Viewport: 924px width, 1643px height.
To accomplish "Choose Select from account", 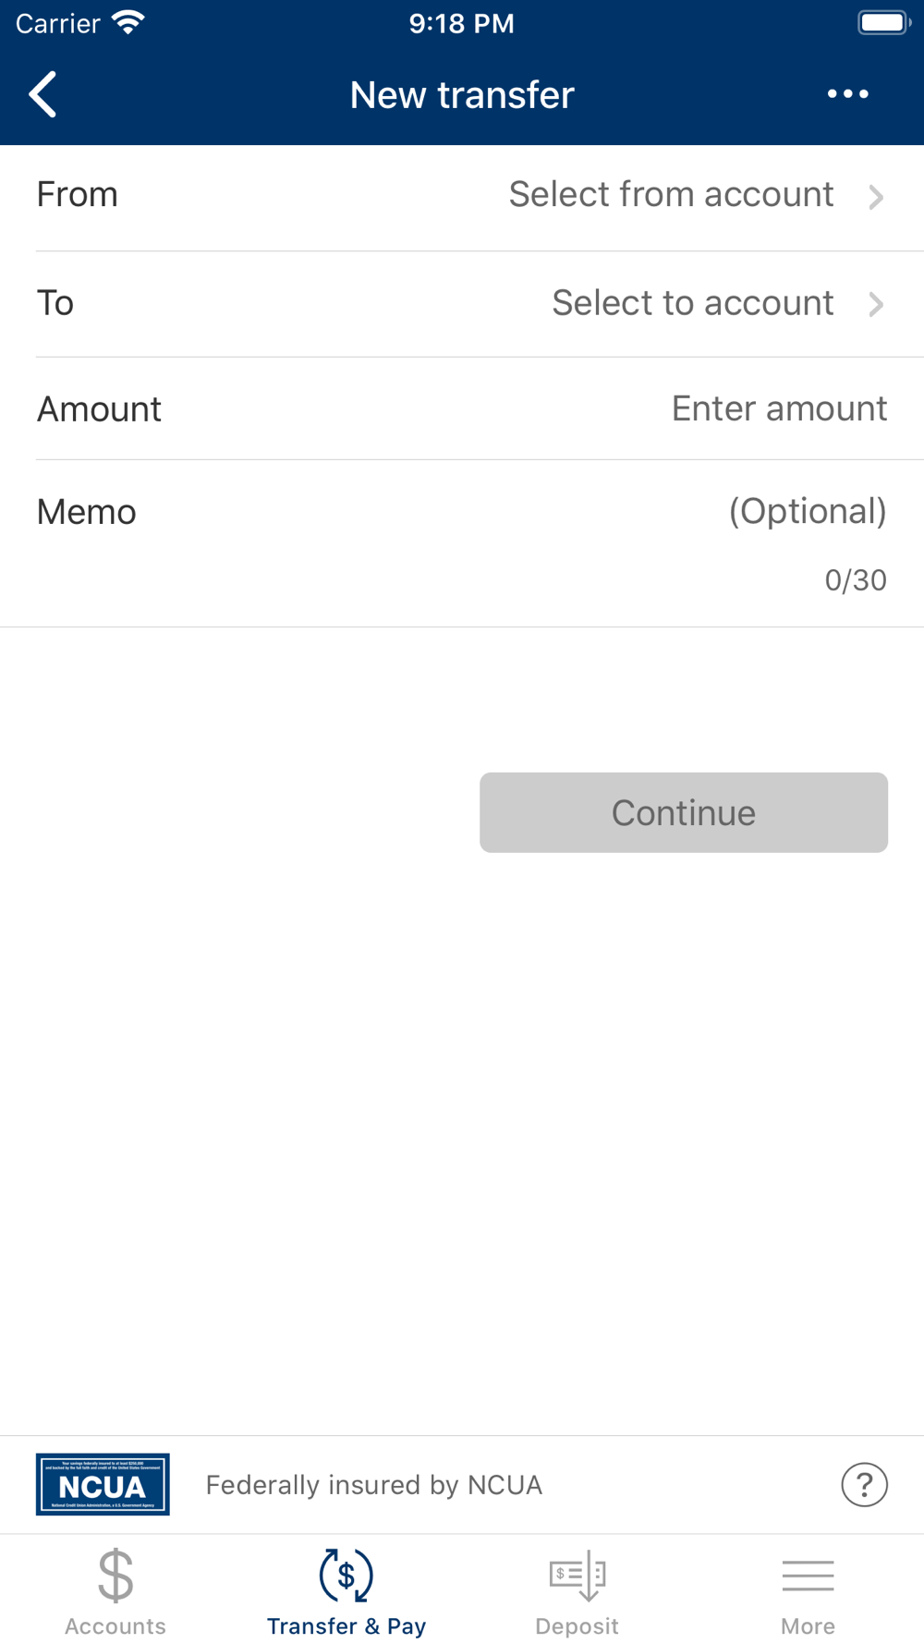I will pos(671,195).
